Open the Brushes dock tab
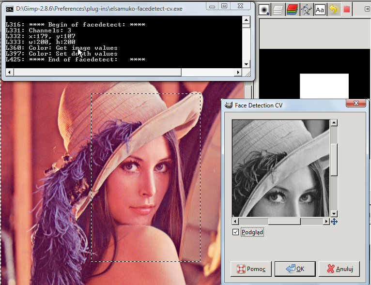This screenshot has width=371, height=285. pos(264,10)
